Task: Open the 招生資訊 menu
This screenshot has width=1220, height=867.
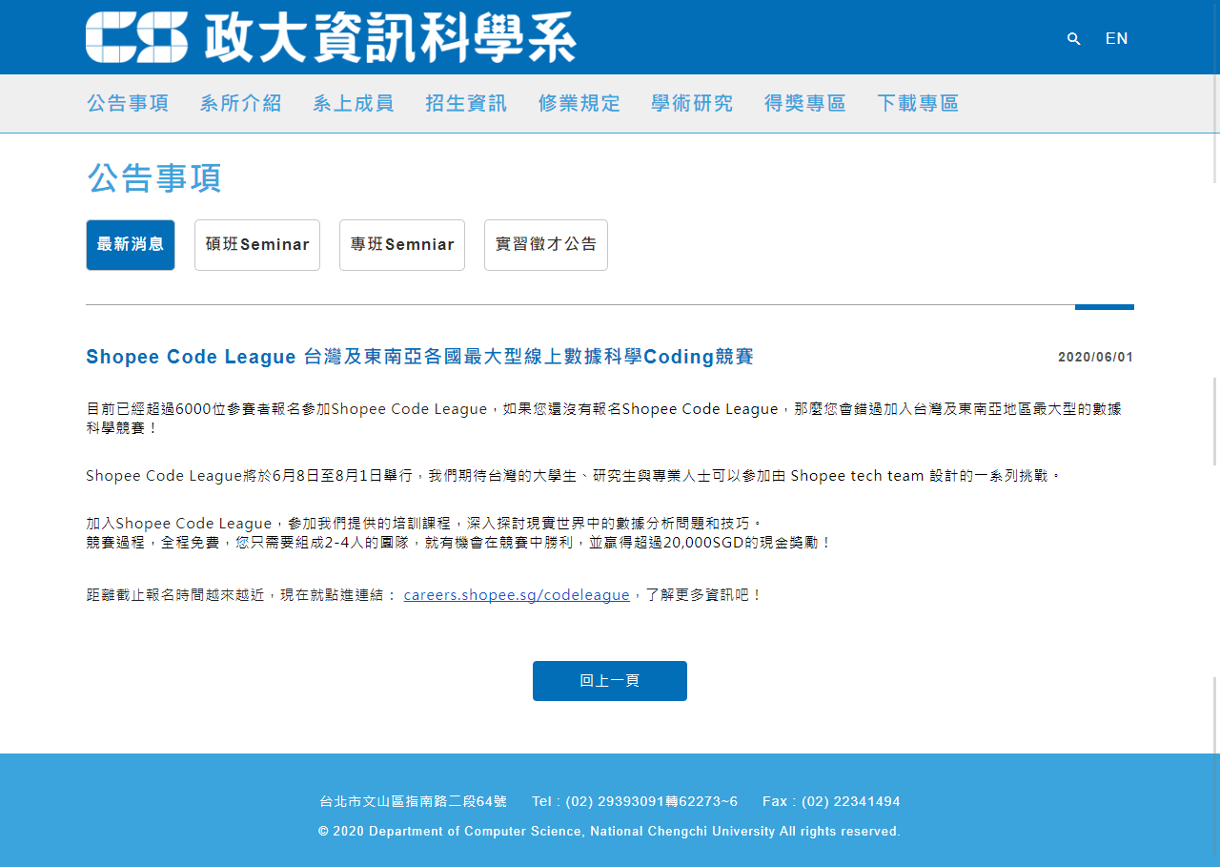Action: [x=467, y=104]
